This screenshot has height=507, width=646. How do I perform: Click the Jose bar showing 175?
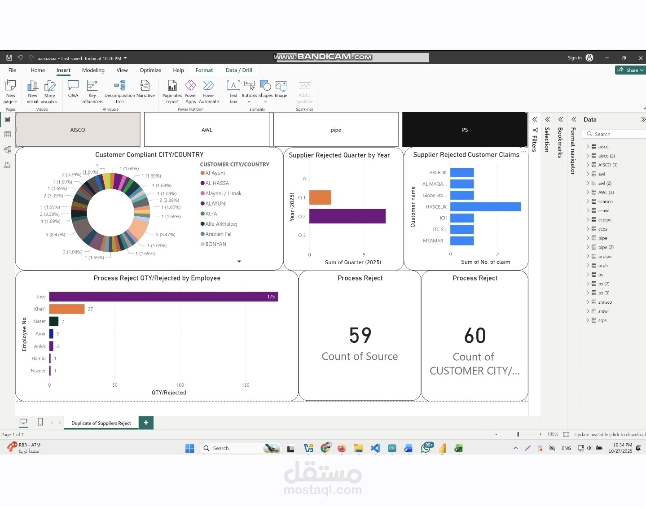pos(163,297)
